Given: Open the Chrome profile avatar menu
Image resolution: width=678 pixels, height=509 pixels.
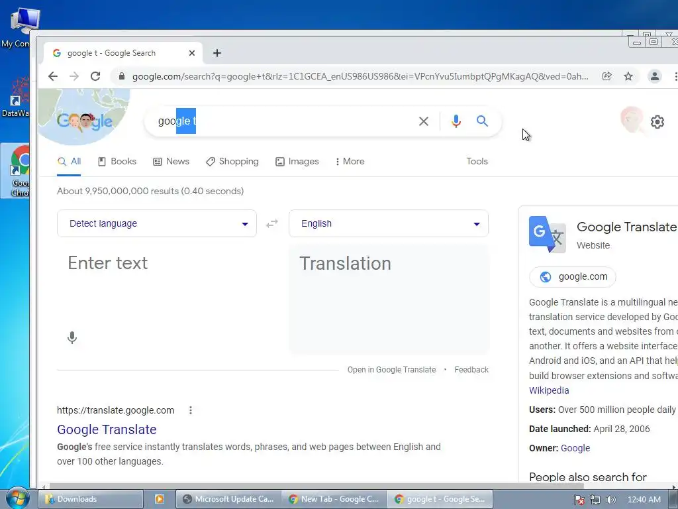Looking at the screenshot, I should point(655,77).
